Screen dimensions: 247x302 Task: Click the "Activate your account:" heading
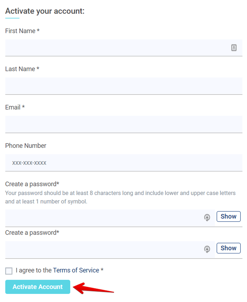[x=45, y=11]
